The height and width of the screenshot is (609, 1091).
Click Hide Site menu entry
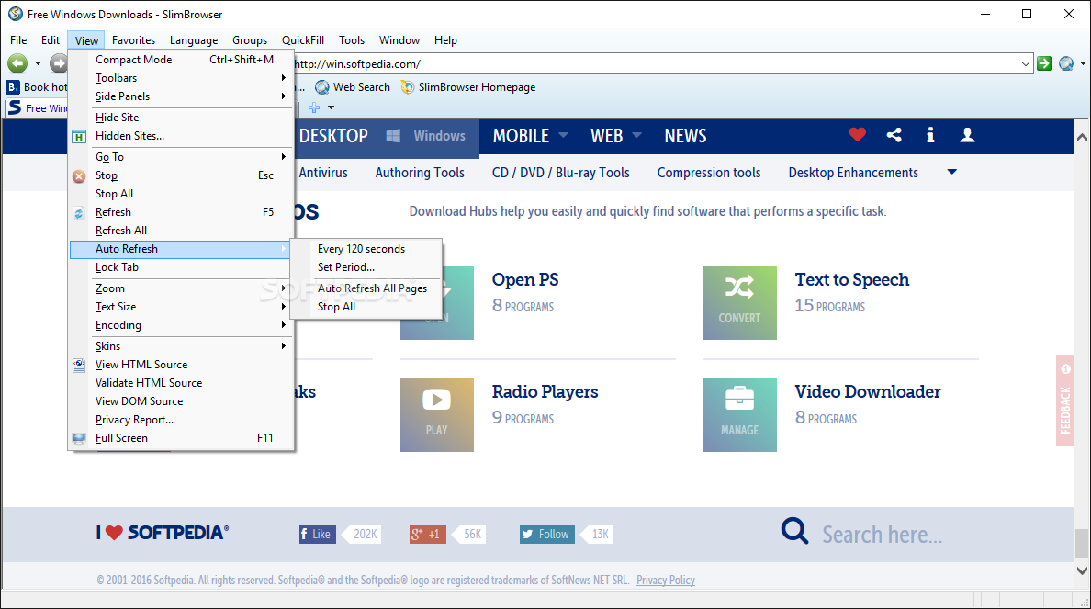point(182,117)
